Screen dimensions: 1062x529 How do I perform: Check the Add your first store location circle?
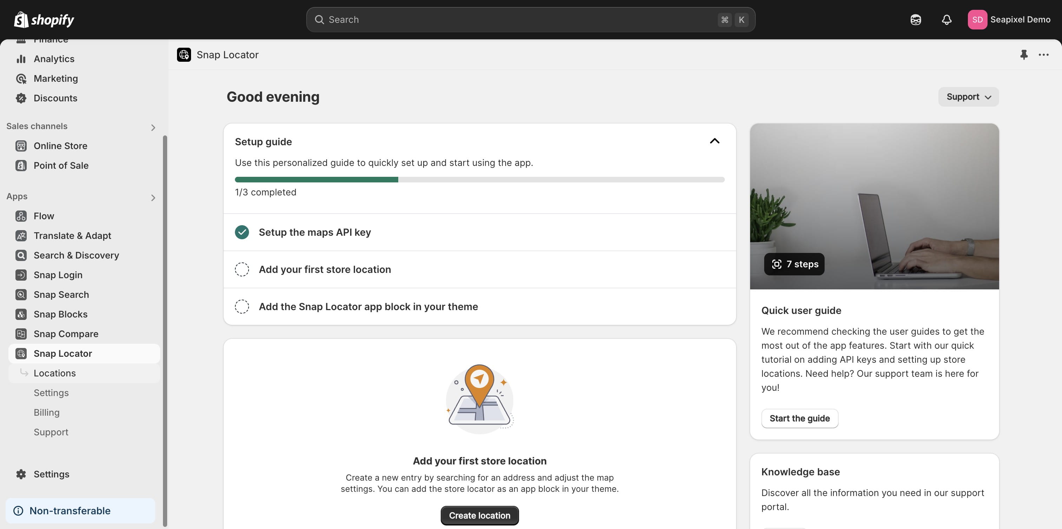coord(242,270)
